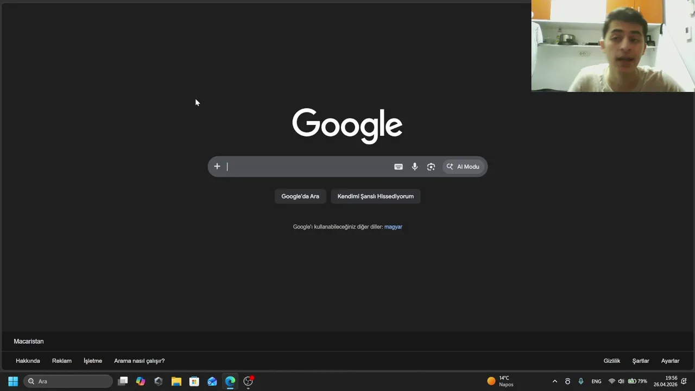Open the on-screen keyboard input tool
Viewport: 695px width, 391px height.
(x=398, y=167)
